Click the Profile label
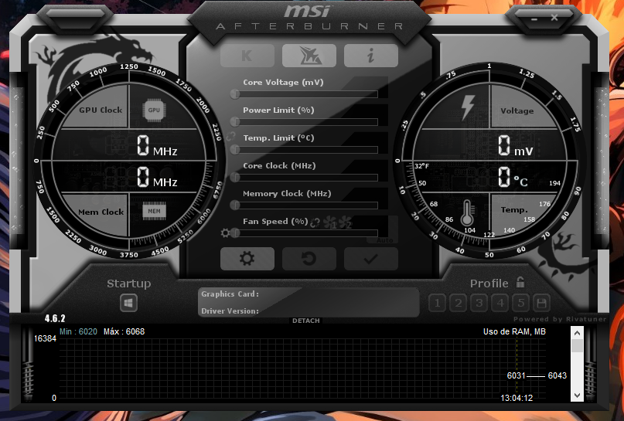Image resolution: width=624 pixels, height=421 pixels. [489, 283]
